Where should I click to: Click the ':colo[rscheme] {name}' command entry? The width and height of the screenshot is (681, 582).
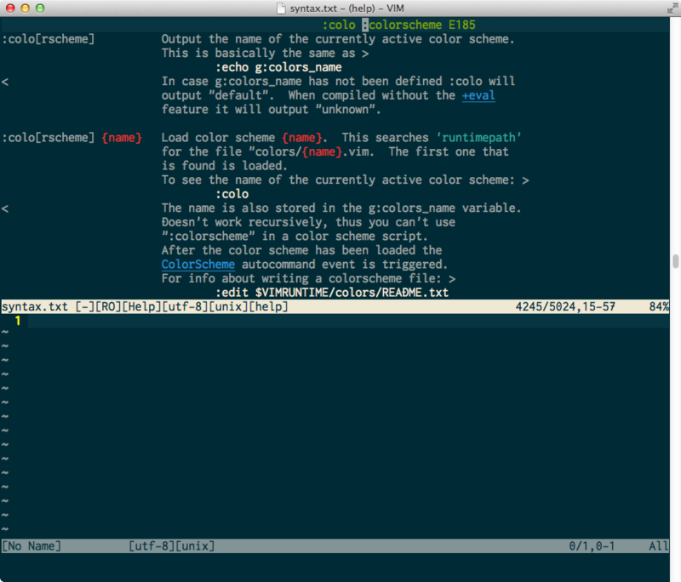tap(72, 138)
